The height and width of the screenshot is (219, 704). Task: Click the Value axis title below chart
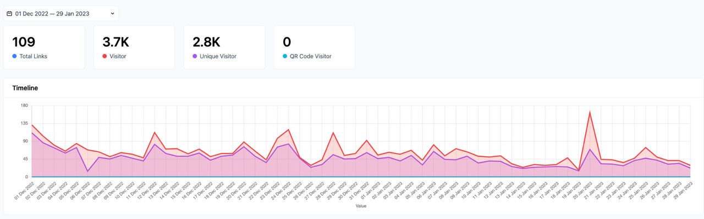pyautogui.click(x=361, y=206)
